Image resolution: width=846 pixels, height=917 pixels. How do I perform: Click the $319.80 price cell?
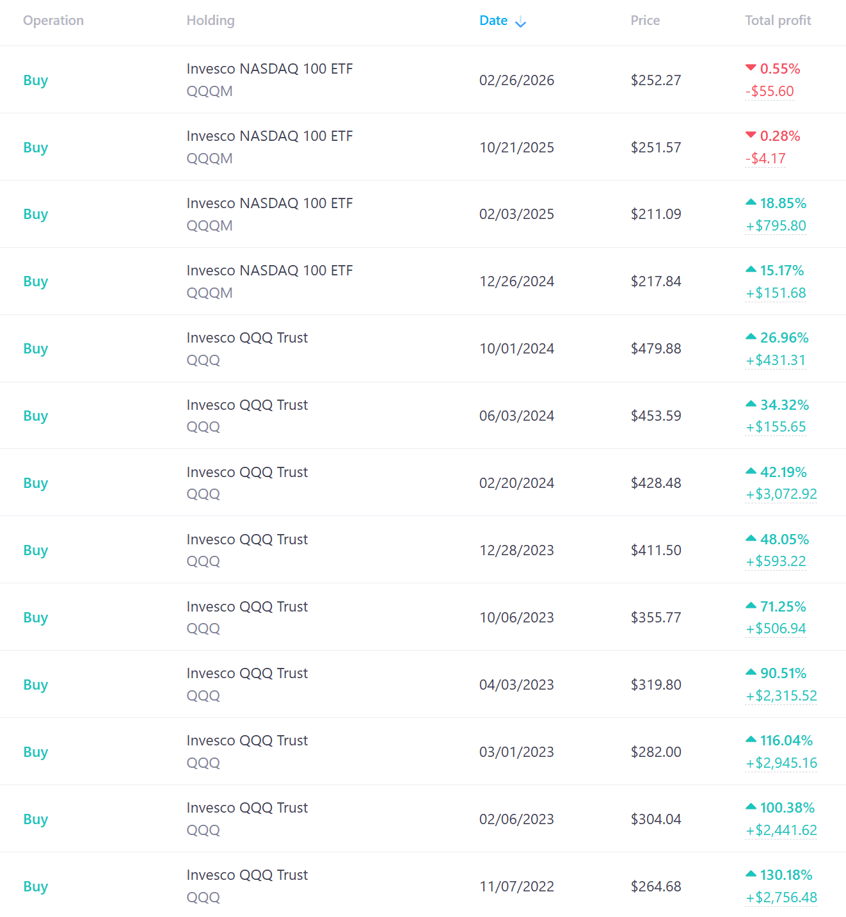tap(656, 685)
